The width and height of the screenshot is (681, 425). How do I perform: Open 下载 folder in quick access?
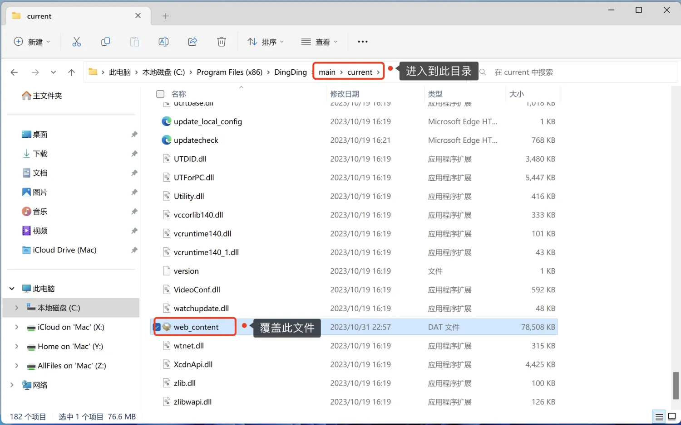point(35,154)
